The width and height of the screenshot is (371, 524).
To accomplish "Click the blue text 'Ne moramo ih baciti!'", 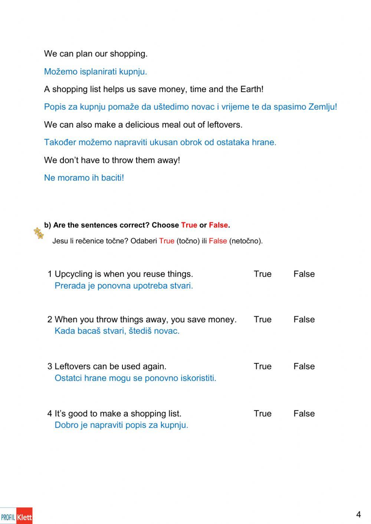I will (x=84, y=178).
